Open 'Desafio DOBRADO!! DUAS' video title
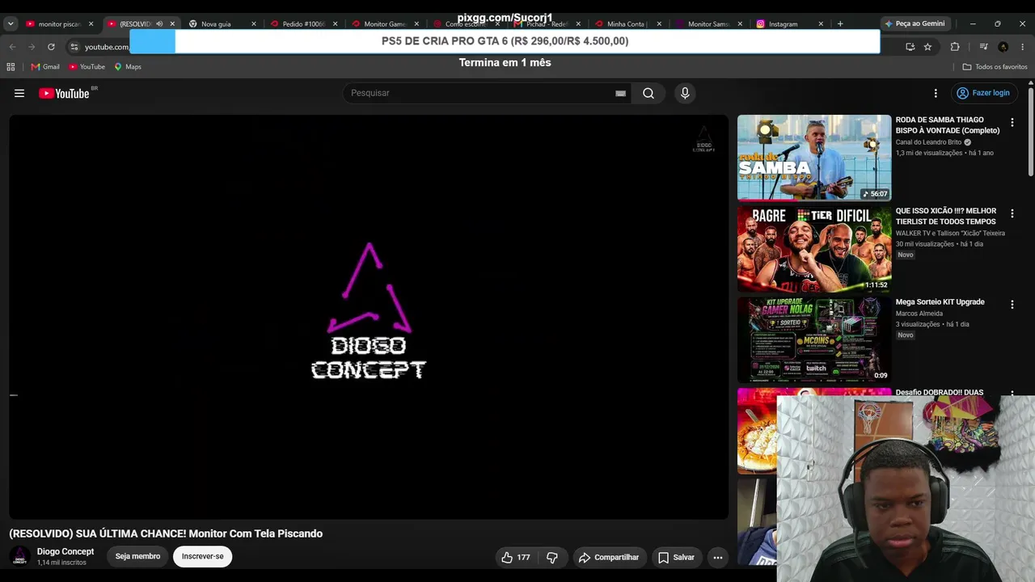The height and width of the screenshot is (582, 1035). [x=940, y=392]
